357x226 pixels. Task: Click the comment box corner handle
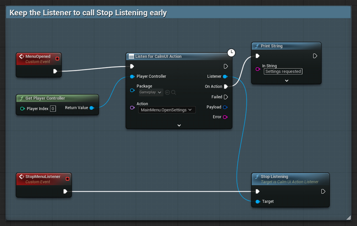click(x=348, y=218)
